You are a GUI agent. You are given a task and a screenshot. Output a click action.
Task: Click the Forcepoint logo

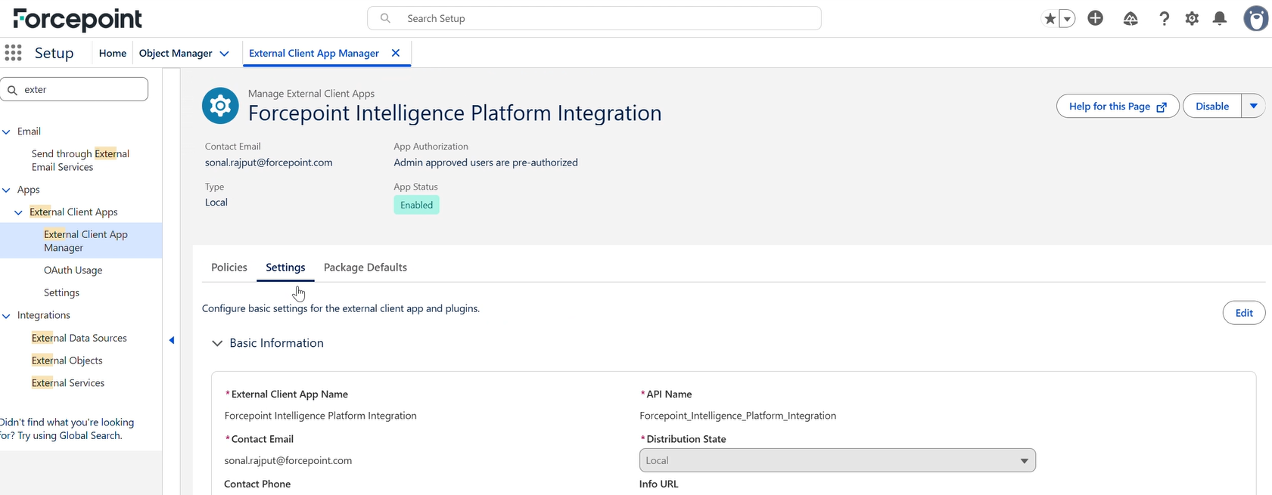[x=77, y=20]
